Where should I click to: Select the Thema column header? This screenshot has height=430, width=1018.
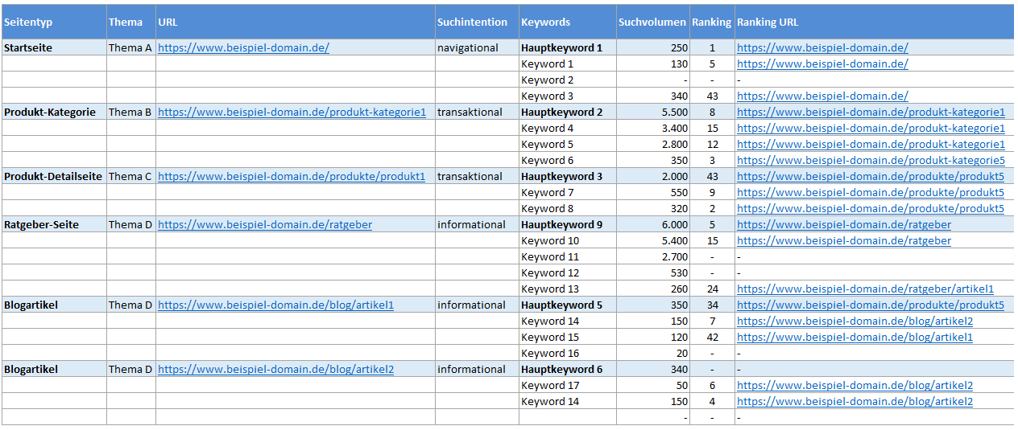point(131,22)
